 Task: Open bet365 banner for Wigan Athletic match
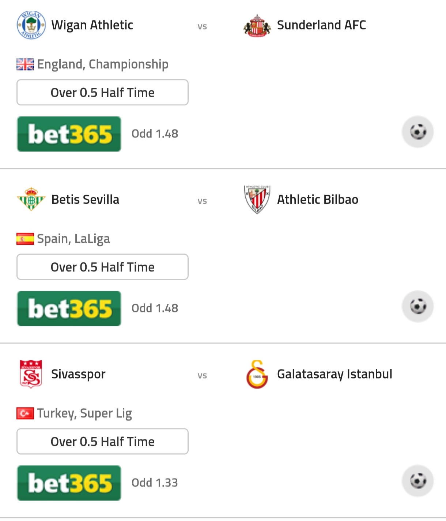(69, 134)
